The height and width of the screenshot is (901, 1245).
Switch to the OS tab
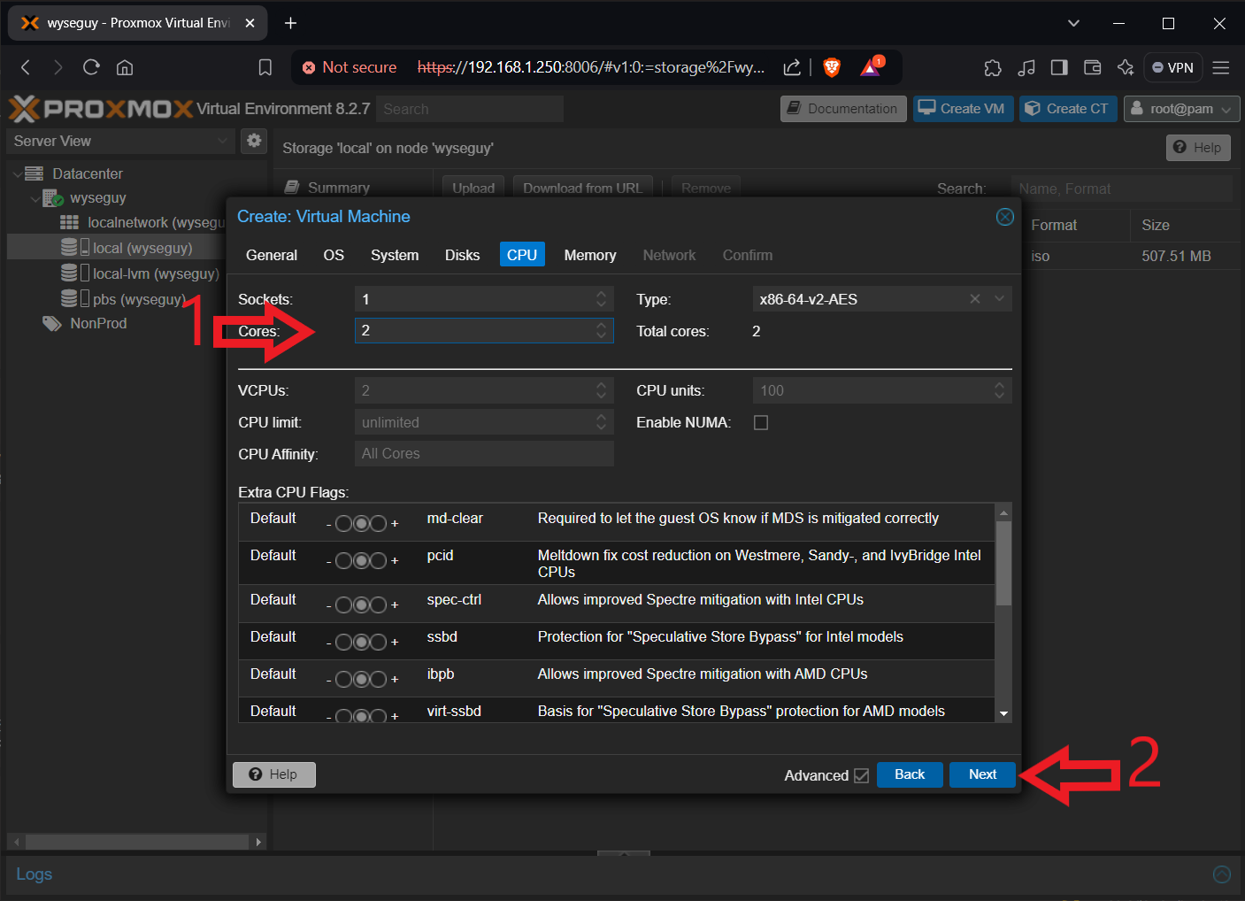pos(334,255)
